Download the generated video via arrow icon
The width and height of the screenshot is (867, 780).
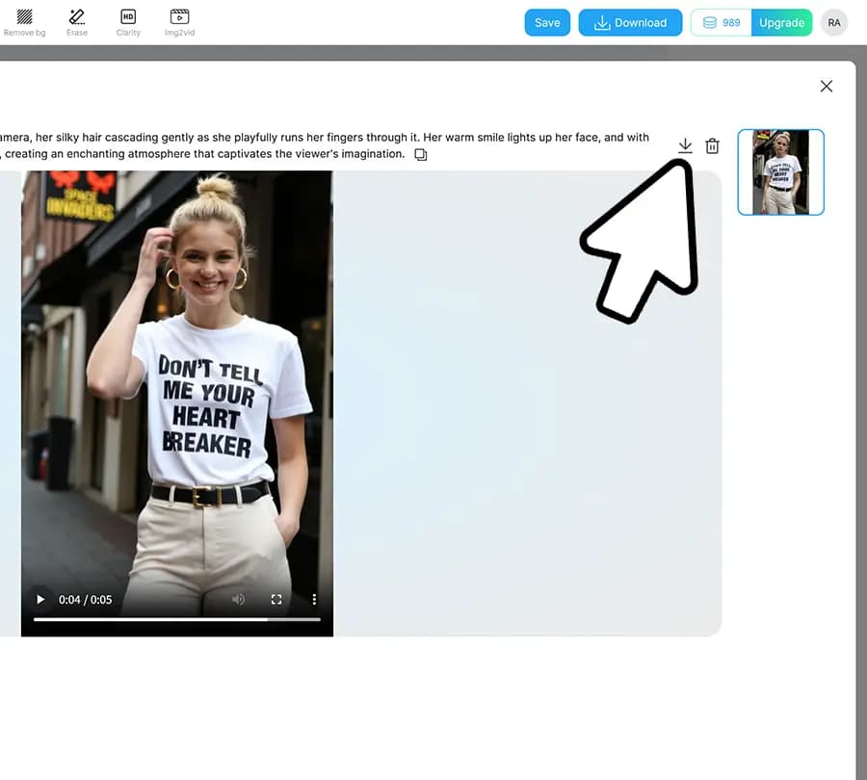[x=685, y=145]
